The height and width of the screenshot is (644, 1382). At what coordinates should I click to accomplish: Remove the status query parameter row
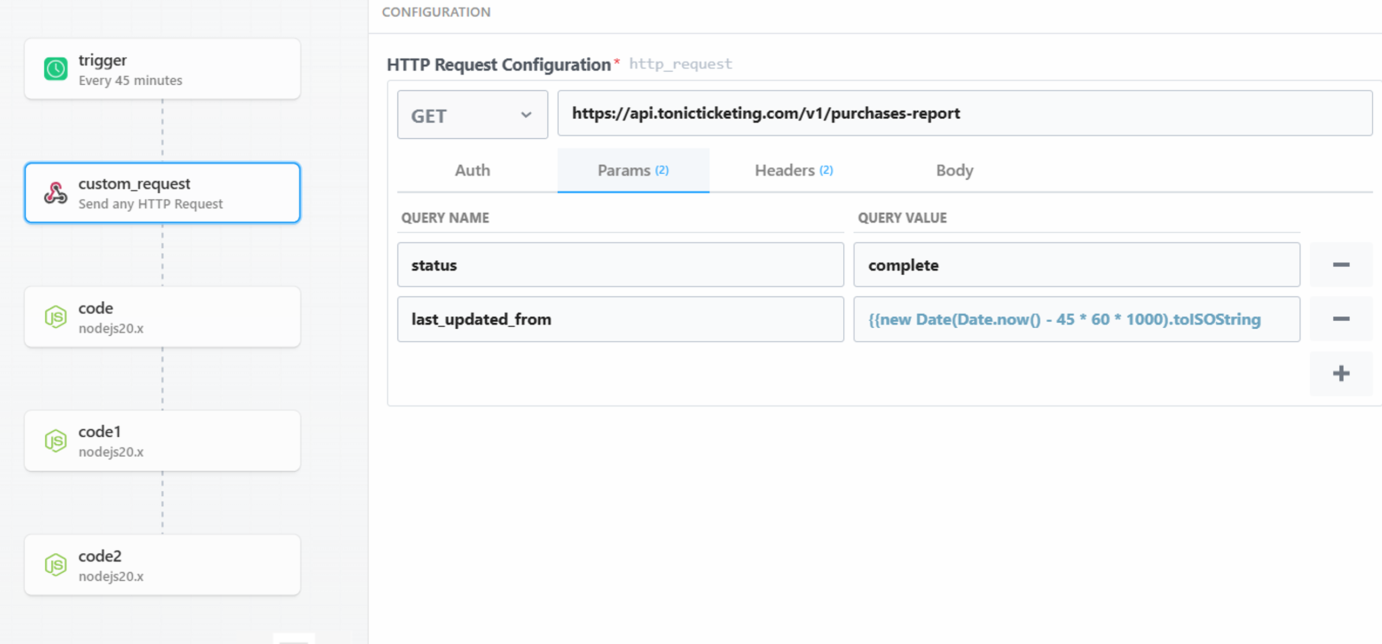(1341, 265)
